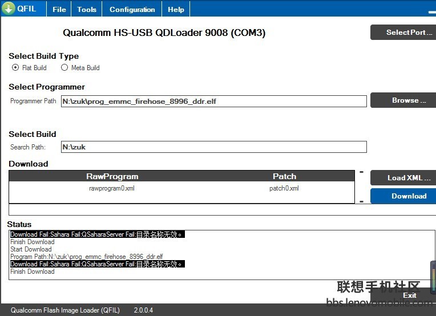Select the Meta Build radio button

[x=64, y=67]
